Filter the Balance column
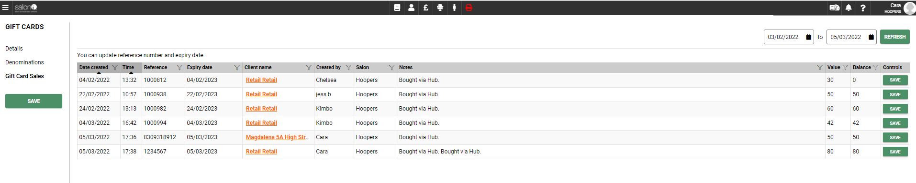Viewport: 916px width, 183px height. click(875, 68)
